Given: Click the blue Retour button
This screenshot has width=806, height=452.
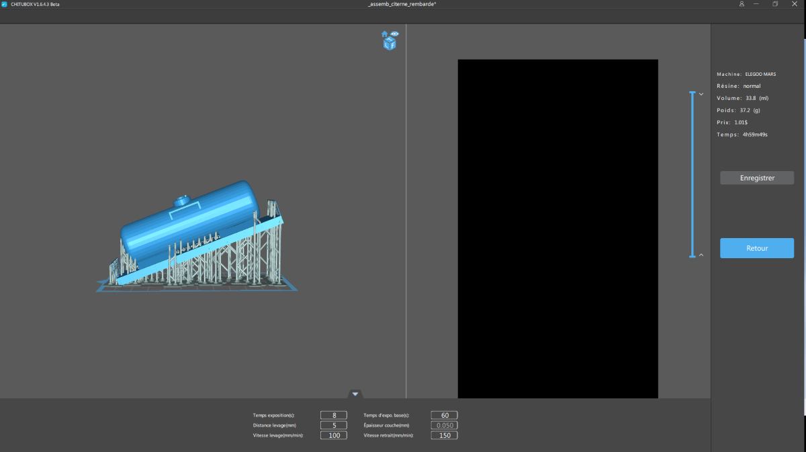Looking at the screenshot, I should [x=757, y=248].
